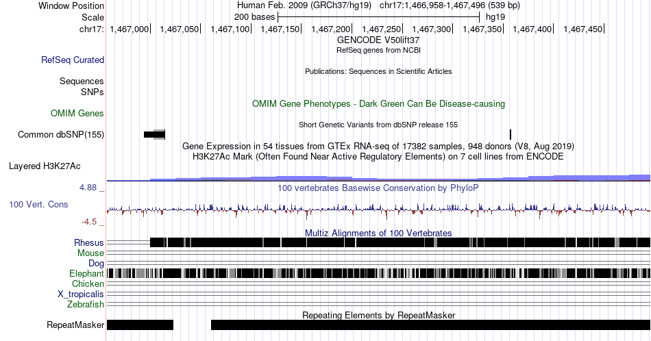Select the Layered H3K27Ac track label

pos(45,166)
